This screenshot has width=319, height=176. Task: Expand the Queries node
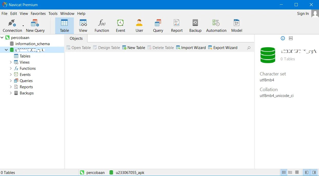click(11, 81)
